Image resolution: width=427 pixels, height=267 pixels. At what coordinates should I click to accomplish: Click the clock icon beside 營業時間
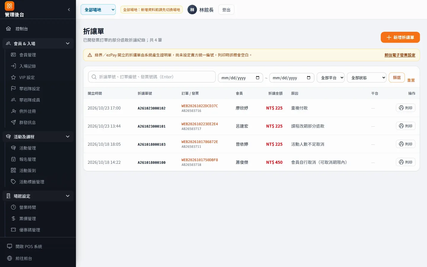tap(13, 207)
